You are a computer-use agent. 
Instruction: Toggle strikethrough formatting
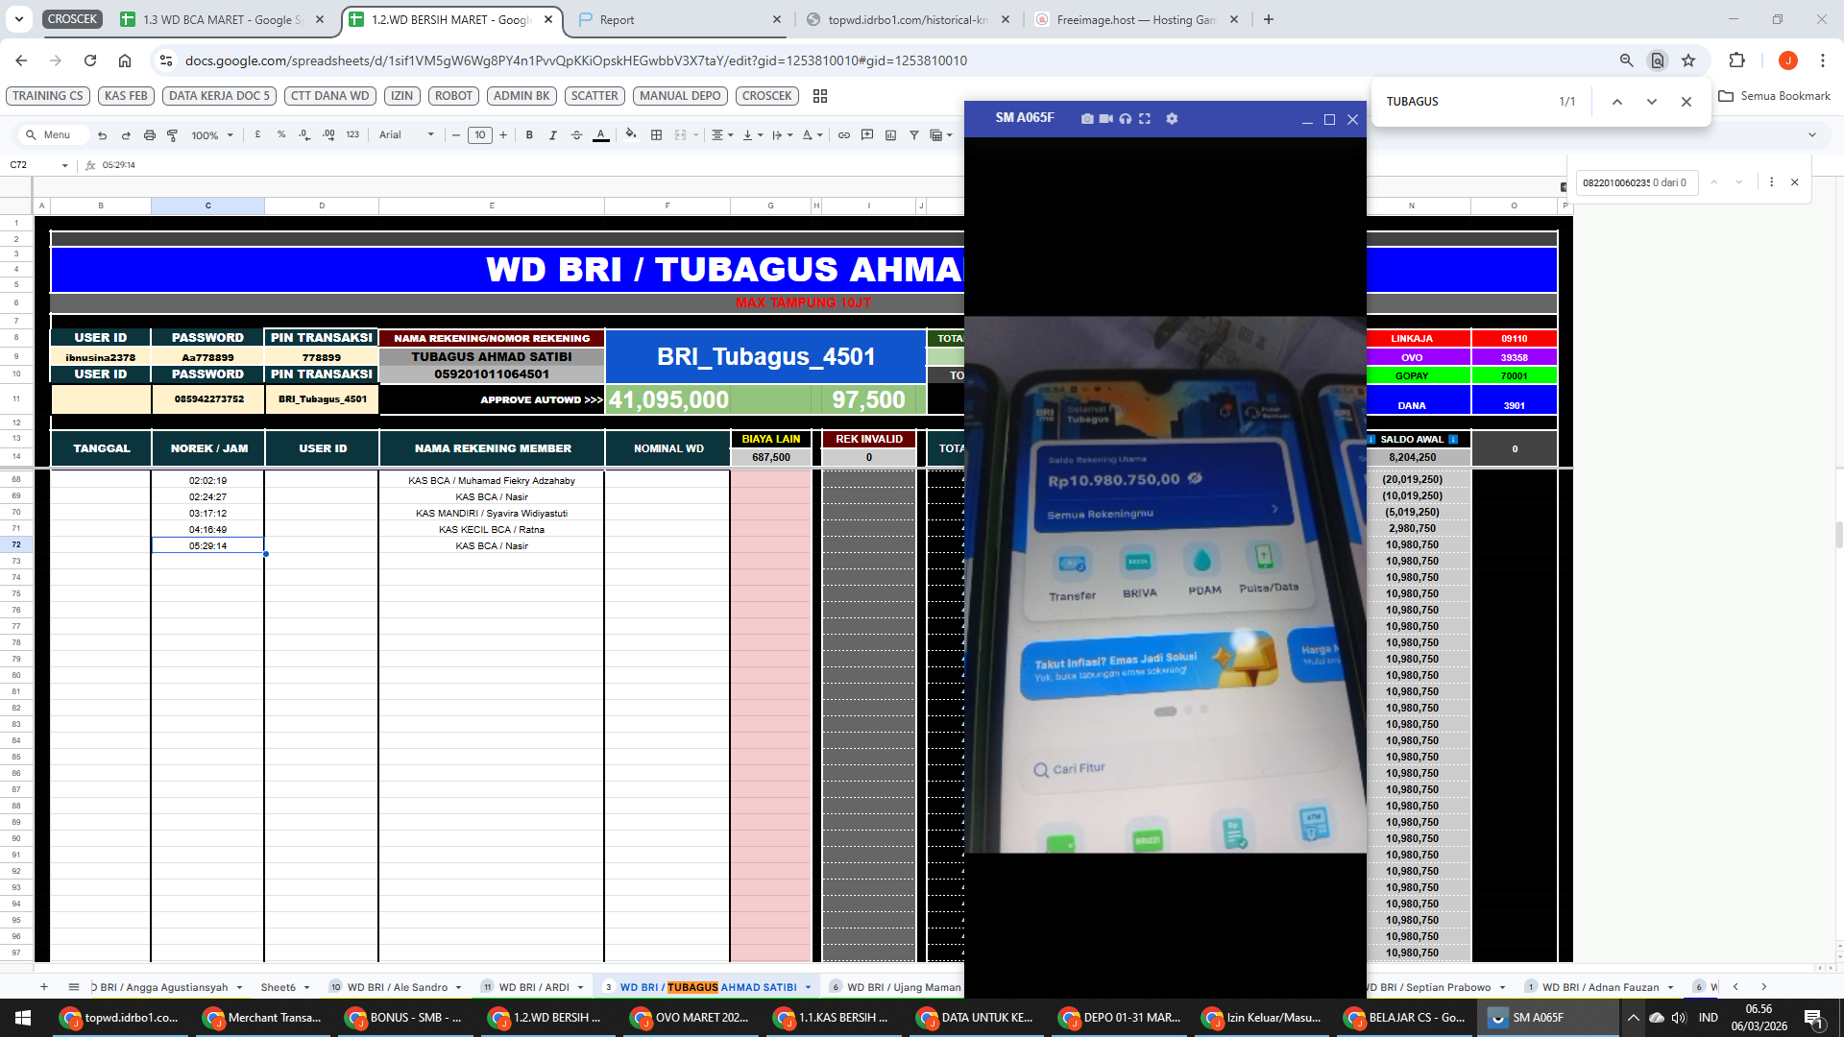point(576,135)
